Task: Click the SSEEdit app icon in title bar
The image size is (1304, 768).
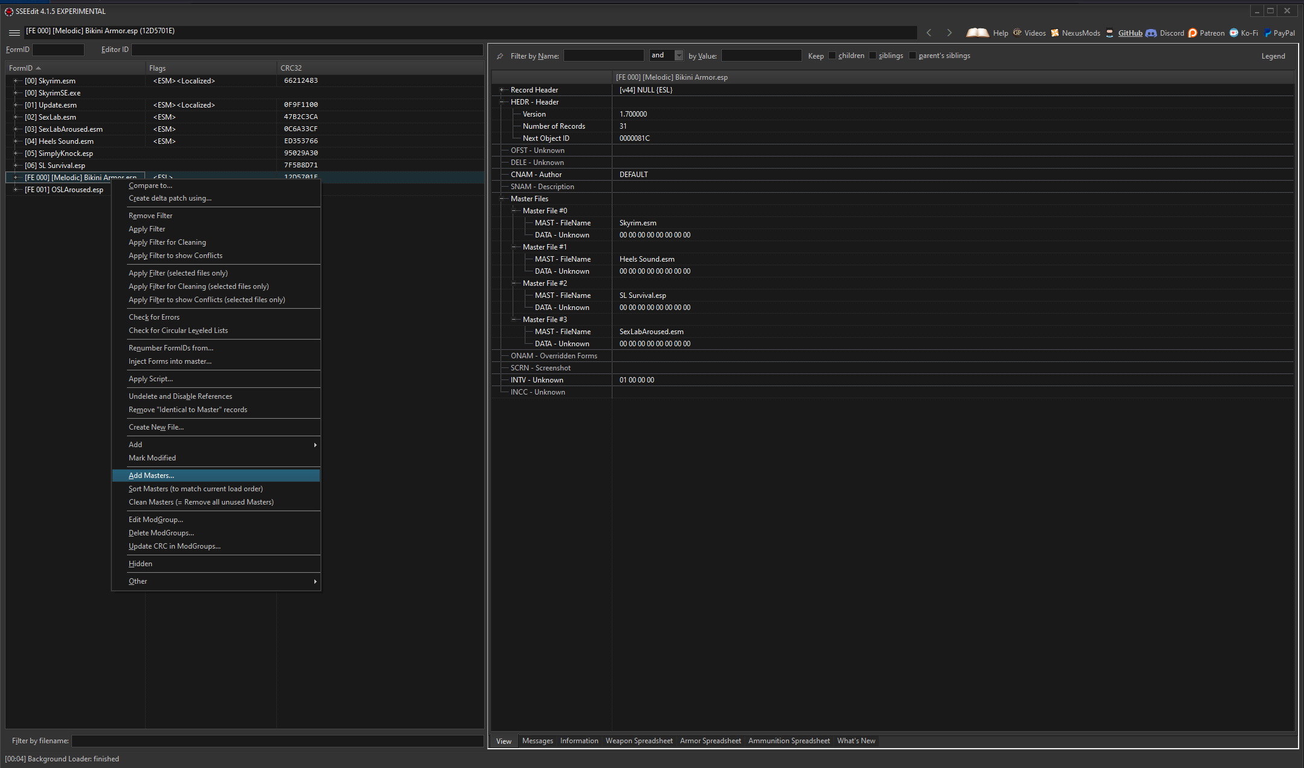Action: click(x=9, y=11)
